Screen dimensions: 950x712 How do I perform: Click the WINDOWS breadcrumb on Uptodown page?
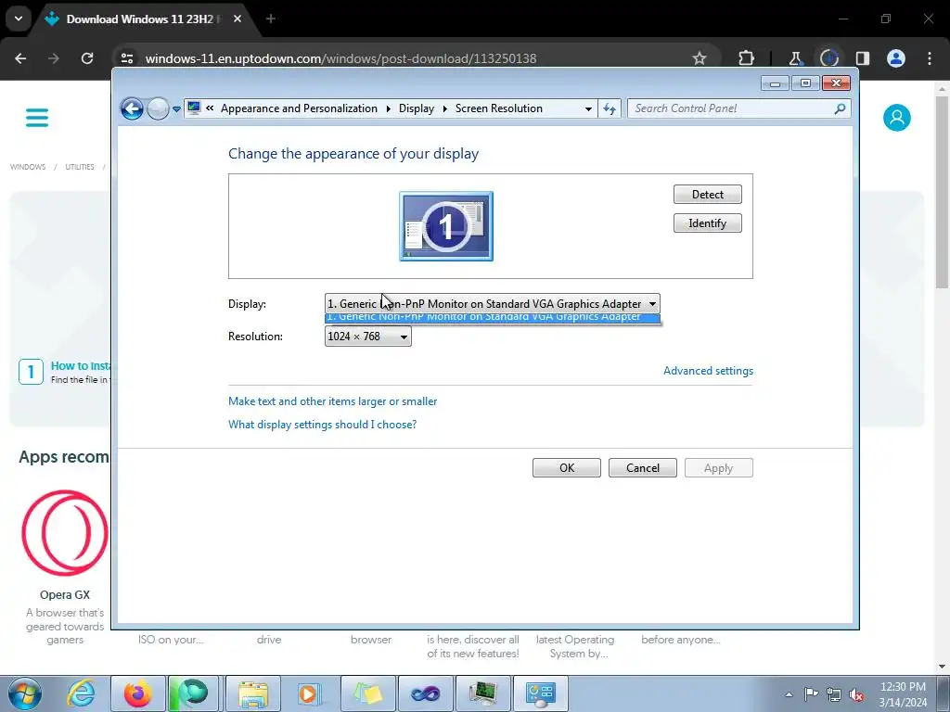click(x=28, y=167)
